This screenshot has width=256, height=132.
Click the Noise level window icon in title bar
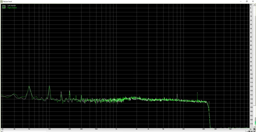pyautogui.click(x=2, y=1)
